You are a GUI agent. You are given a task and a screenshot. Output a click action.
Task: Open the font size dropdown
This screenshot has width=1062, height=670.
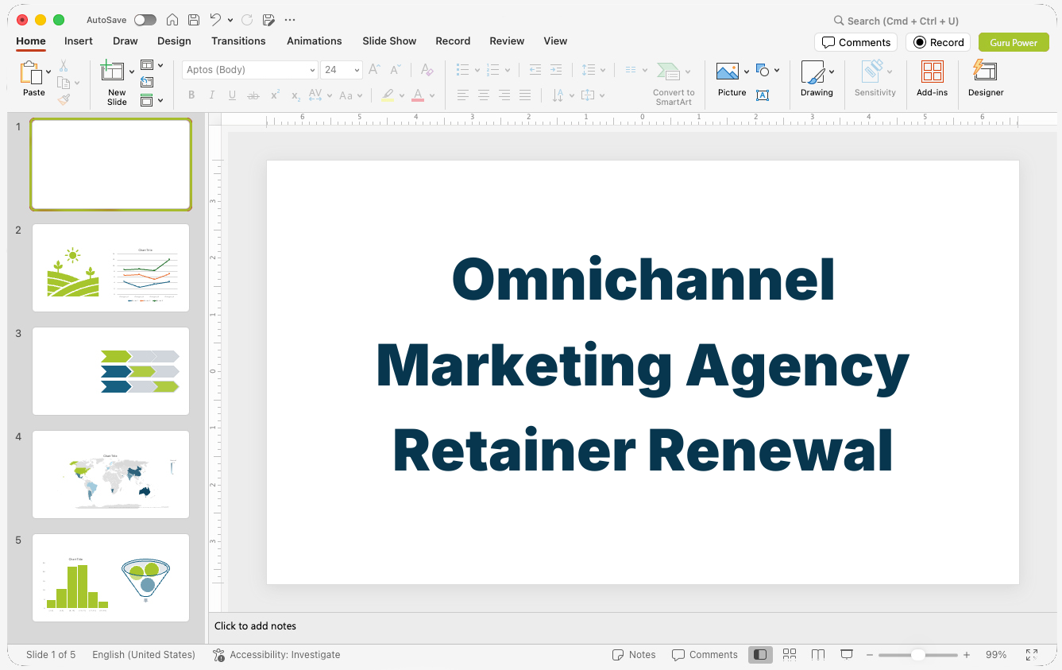click(x=357, y=70)
